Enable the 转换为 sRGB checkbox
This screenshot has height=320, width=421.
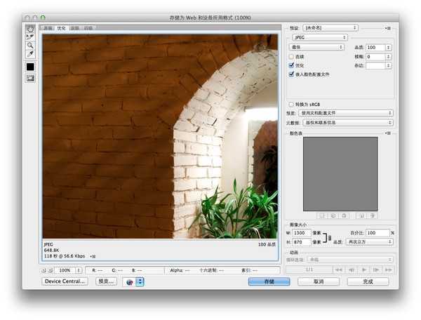pos(291,104)
